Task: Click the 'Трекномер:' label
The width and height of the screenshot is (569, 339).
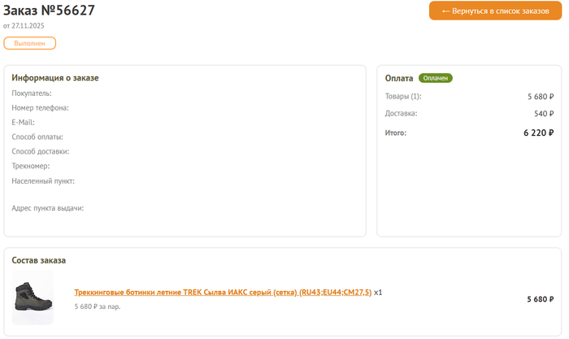Action: pyautogui.click(x=31, y=167)
